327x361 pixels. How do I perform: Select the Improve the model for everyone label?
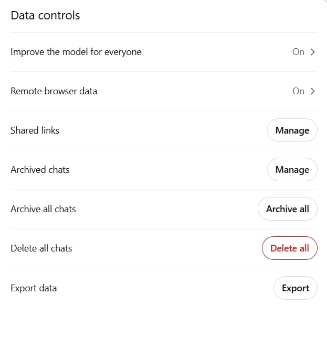(x=76, y=52)
